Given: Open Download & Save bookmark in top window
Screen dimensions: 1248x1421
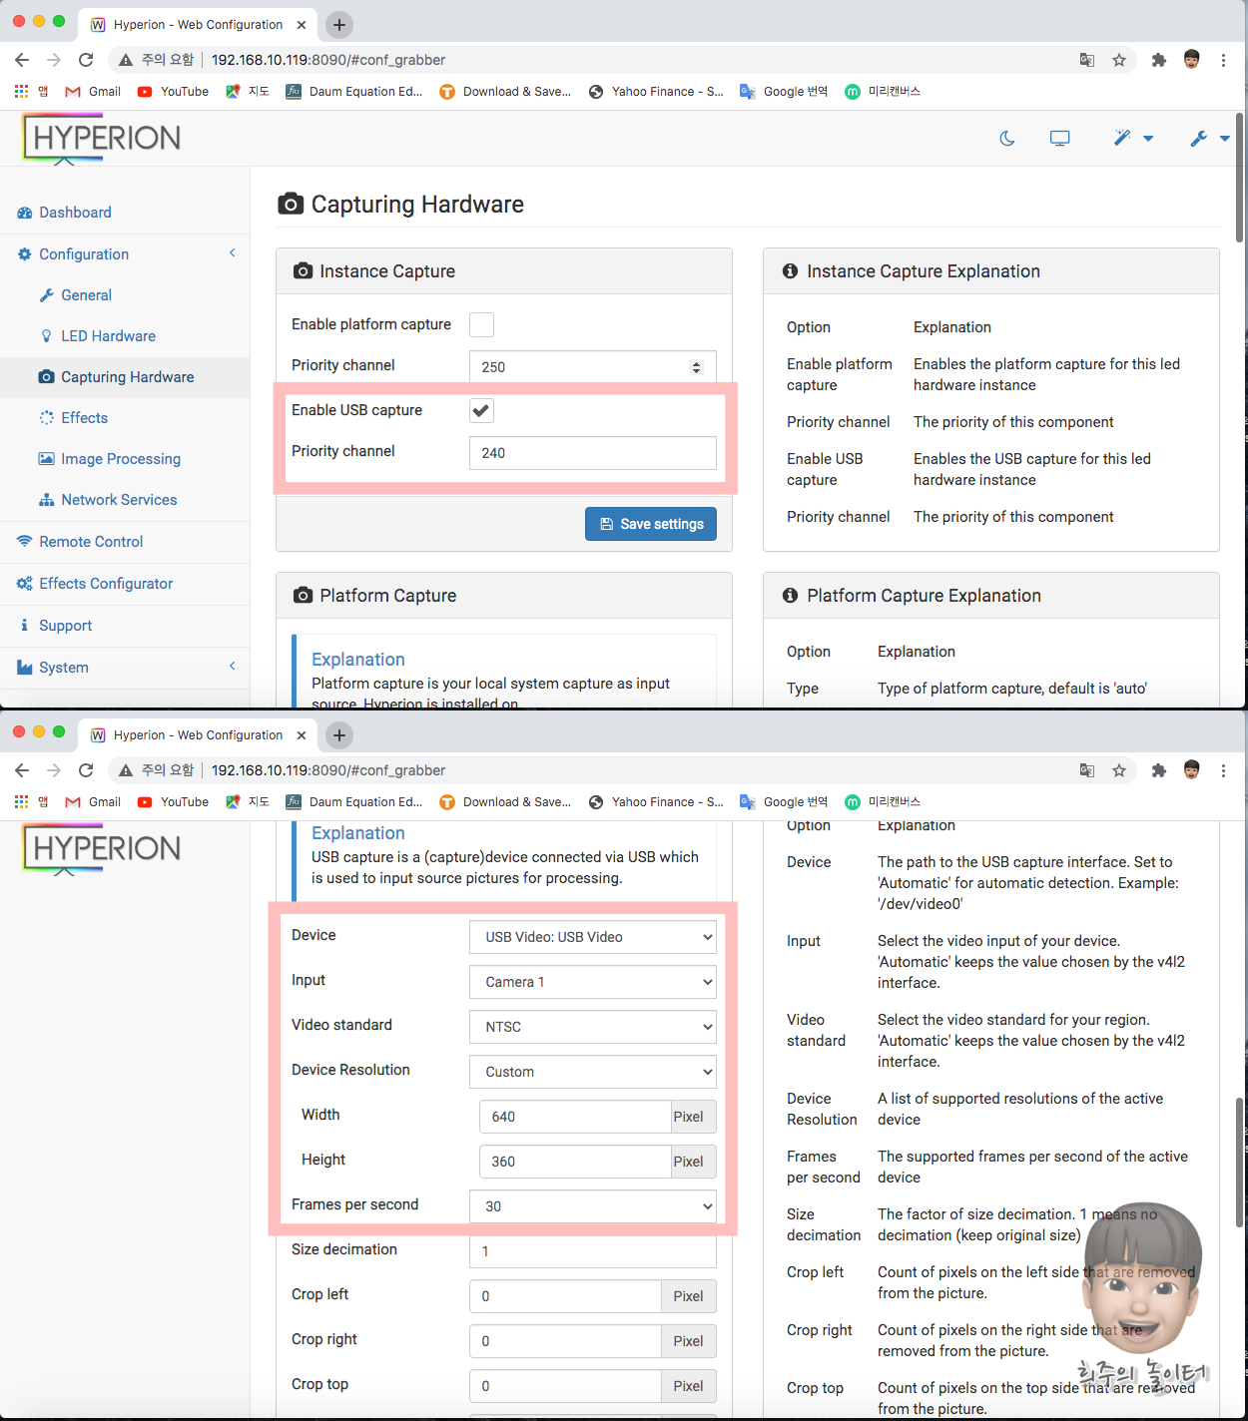Looking at the screenshot, I should pyautogui.click(x=506, y=91).
